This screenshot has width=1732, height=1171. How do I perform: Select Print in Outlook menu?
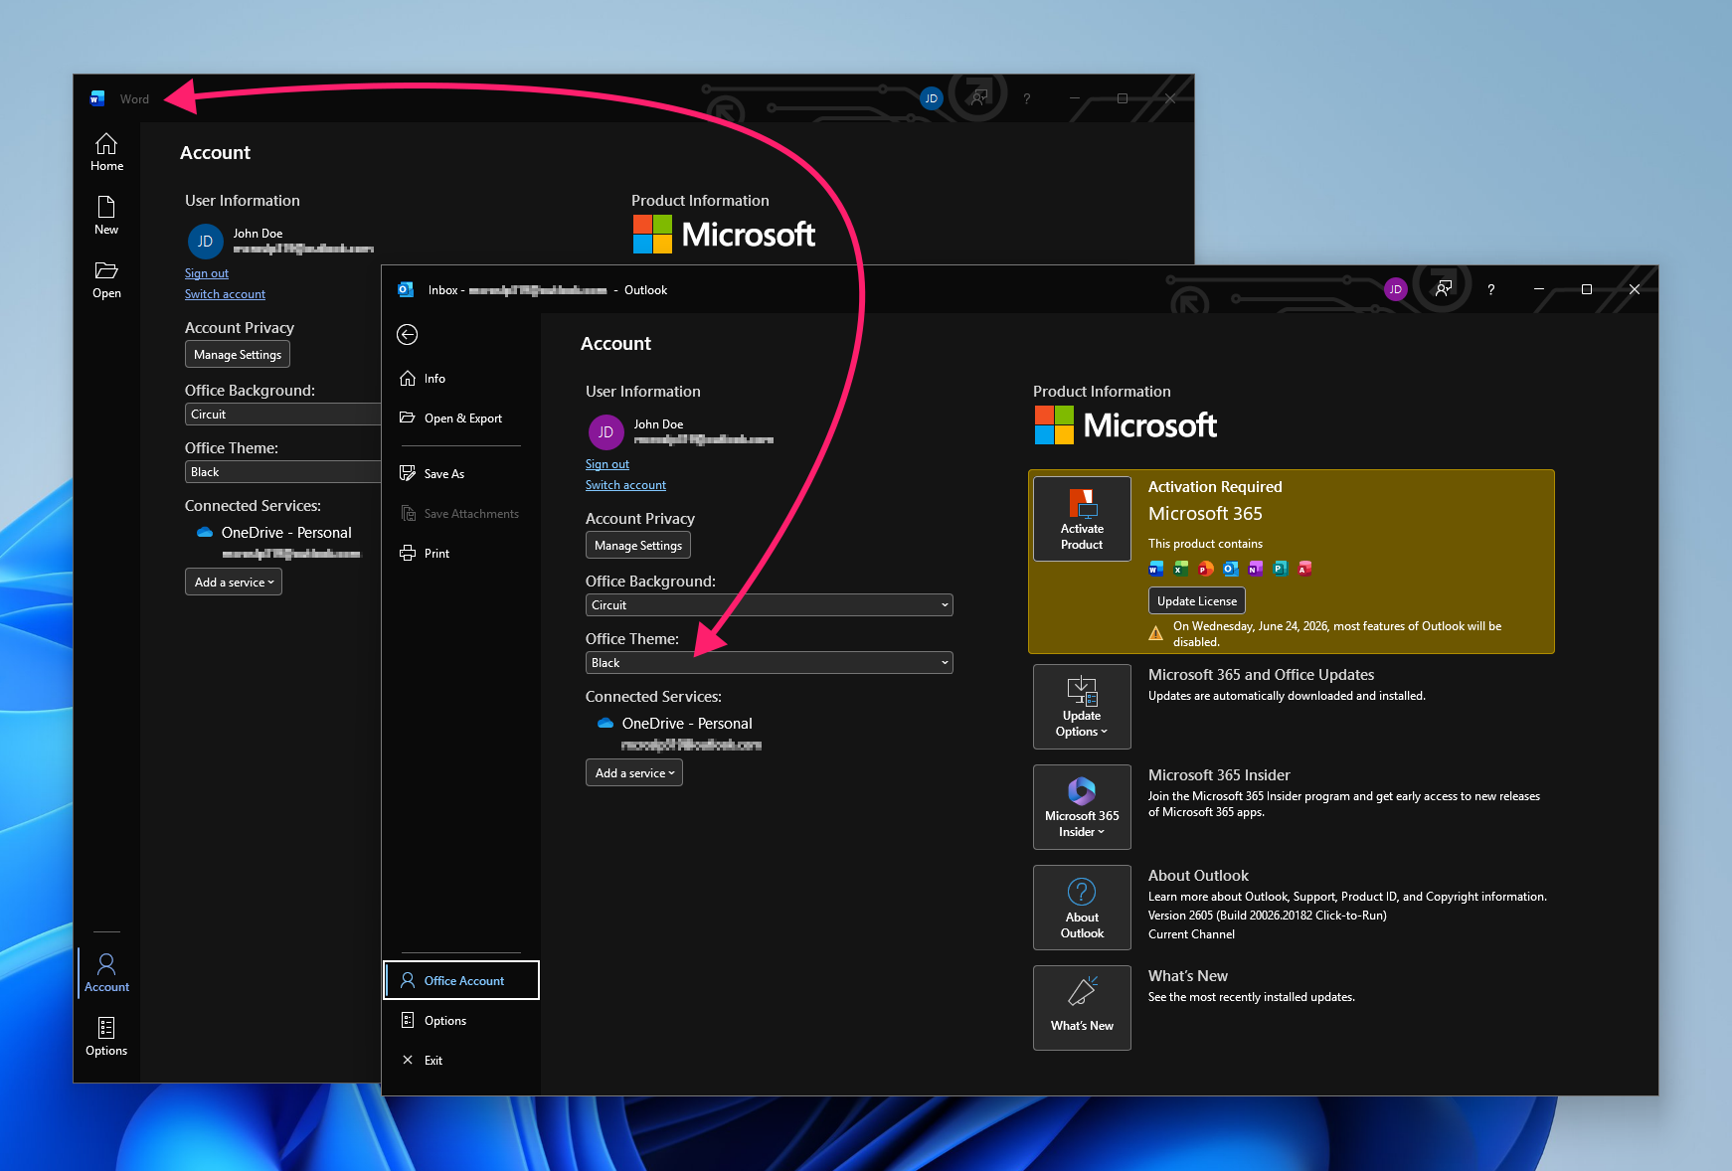click(x=461, y=554)
